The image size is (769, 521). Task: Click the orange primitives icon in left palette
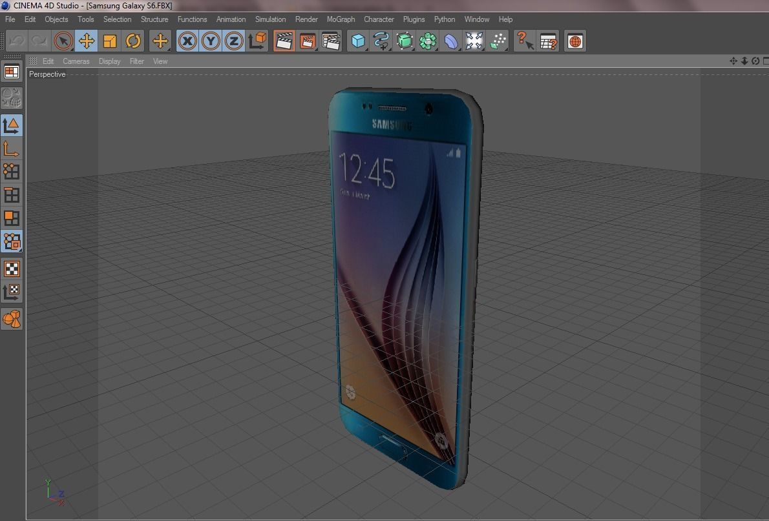(12, 320)
